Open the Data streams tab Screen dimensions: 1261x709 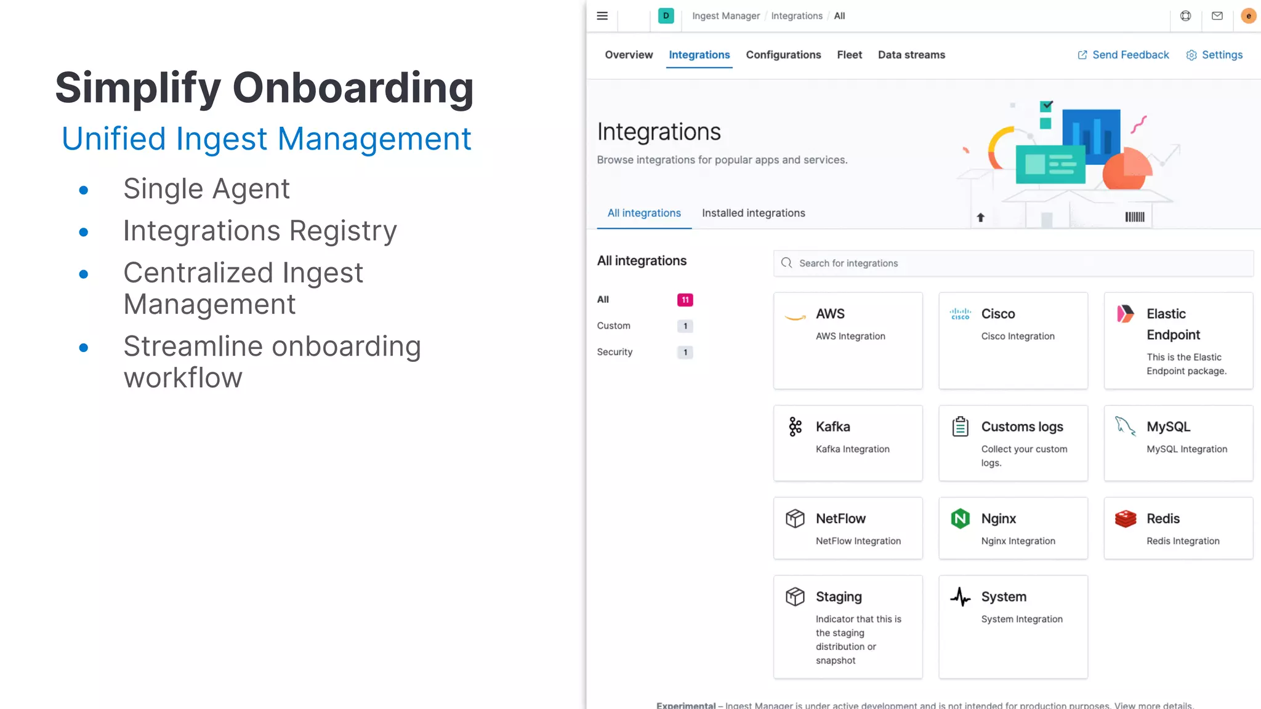click(x=911, y=55)
